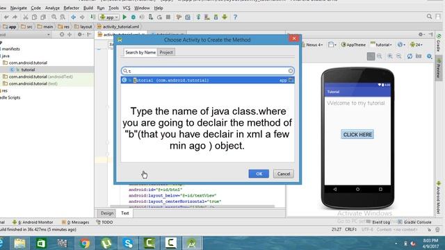Switch to the Project tab in dialog

point(166,53)
